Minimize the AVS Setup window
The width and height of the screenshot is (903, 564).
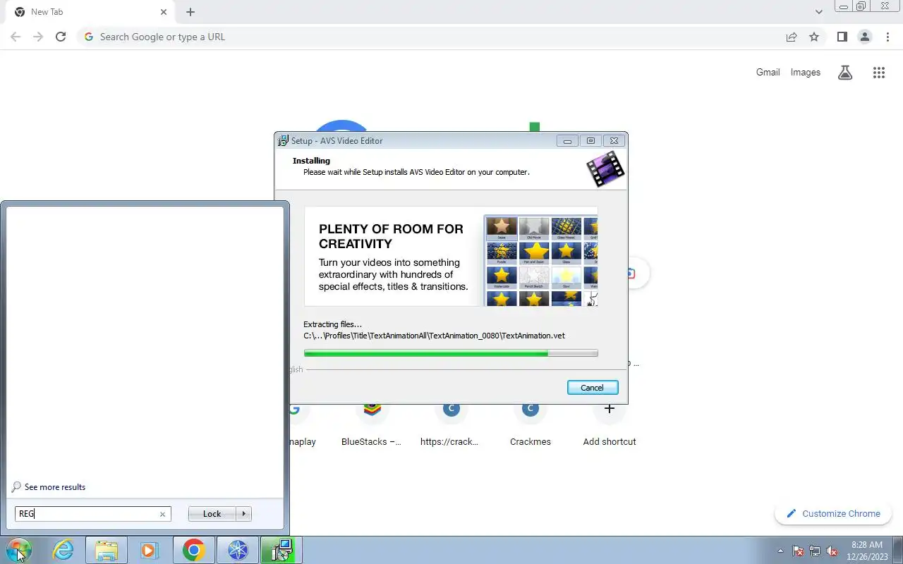[567, 141]
